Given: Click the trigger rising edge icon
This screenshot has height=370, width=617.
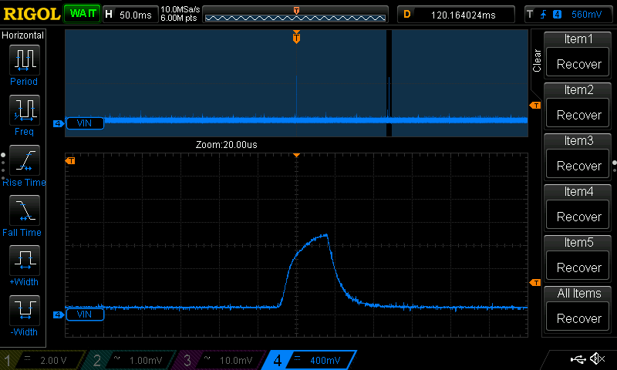Looking at the screenshot, I should click(544, 15).
